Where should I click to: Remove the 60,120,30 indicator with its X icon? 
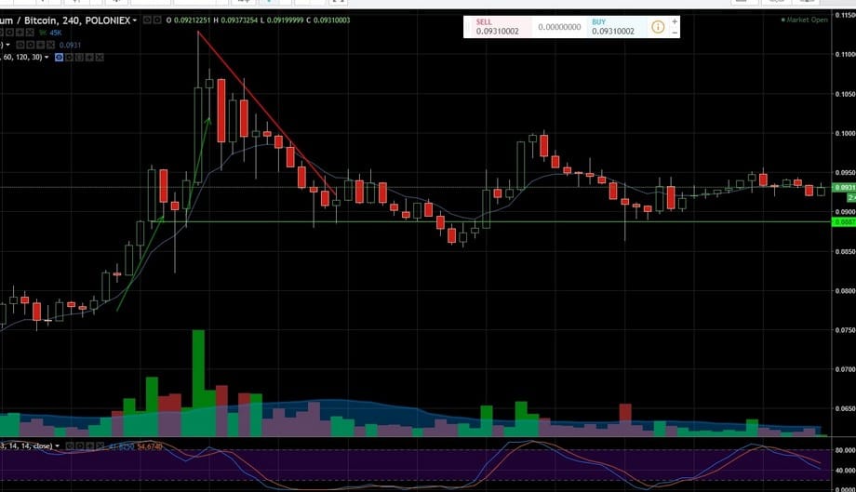pyautogui.click(x=100, y=58)
